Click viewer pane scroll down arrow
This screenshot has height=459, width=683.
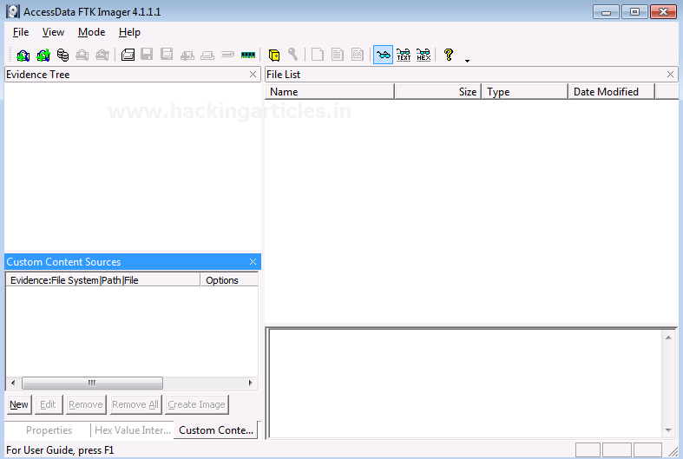pos(668,430)
